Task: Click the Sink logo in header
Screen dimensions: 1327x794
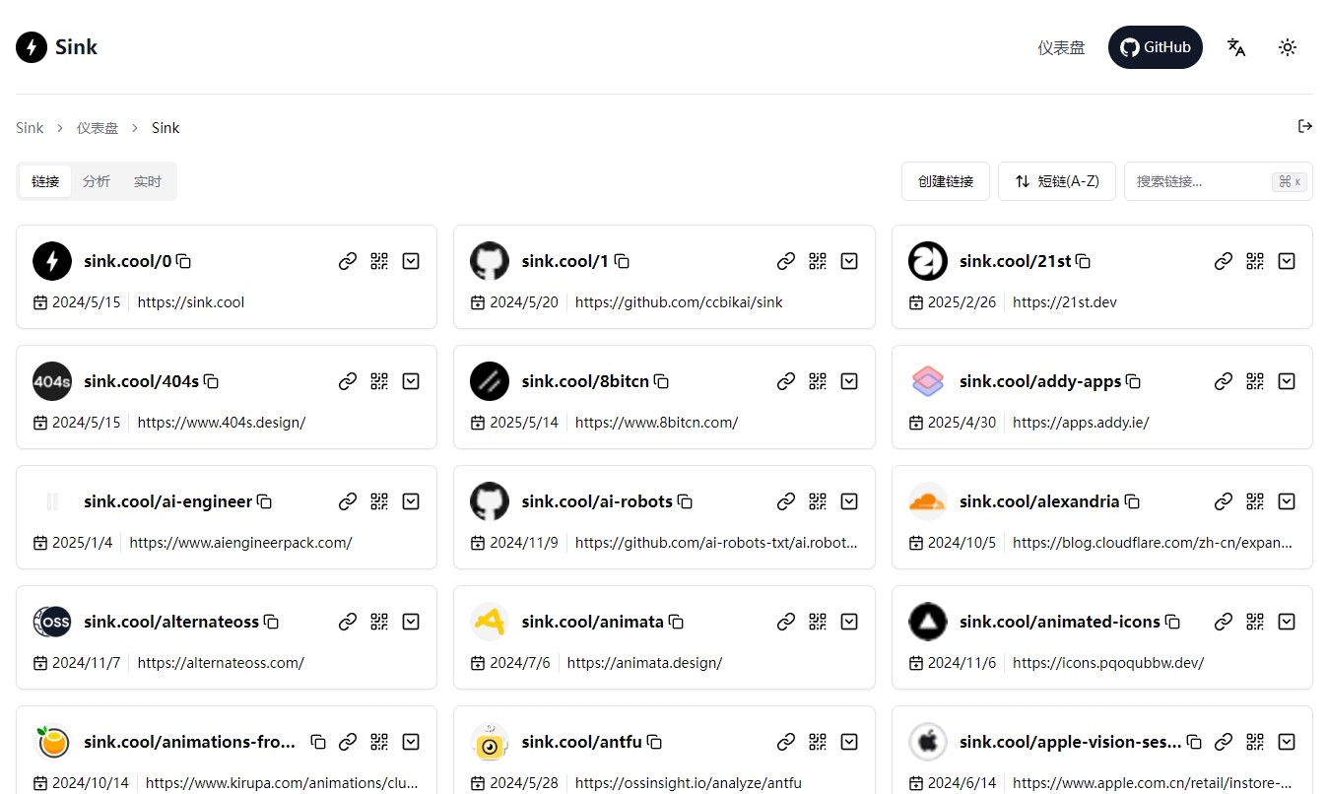Action: point(57,47)
